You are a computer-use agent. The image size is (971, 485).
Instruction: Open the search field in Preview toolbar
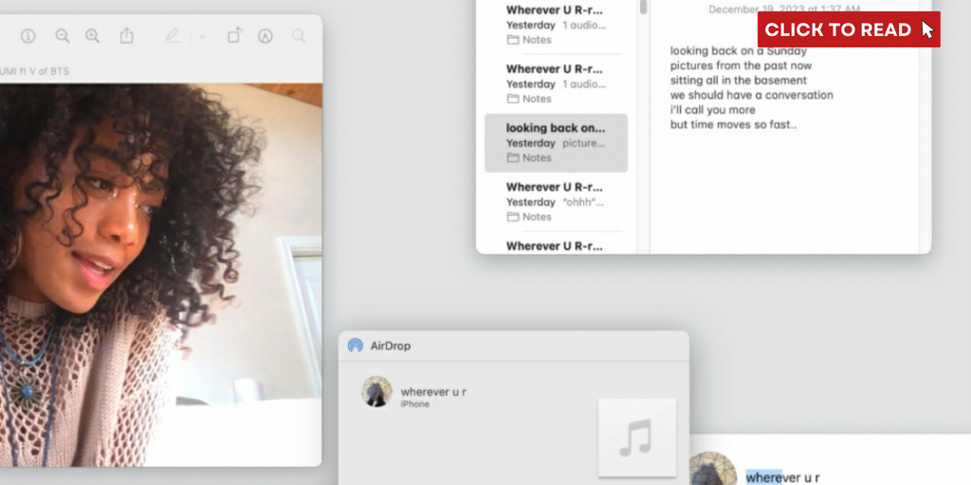point(299,36)
